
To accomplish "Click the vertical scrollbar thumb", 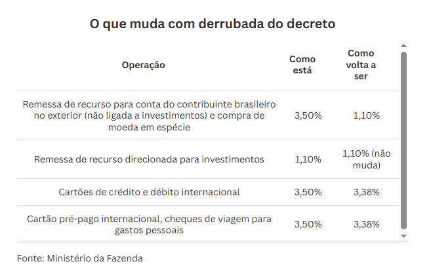I will [x=403, y=141].
